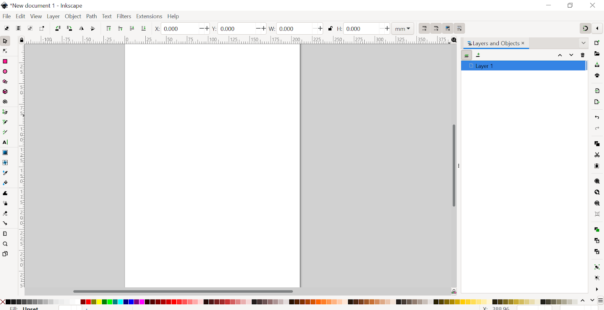The width and height of the screenshot is (604, 310).
Task: Toggle color-managed display mode icon
Action: tap(454, 292)
